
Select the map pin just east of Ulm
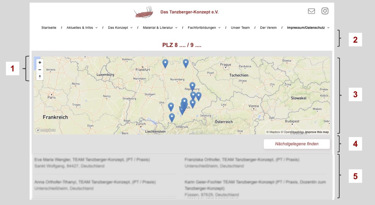click(x=171, y=107)
